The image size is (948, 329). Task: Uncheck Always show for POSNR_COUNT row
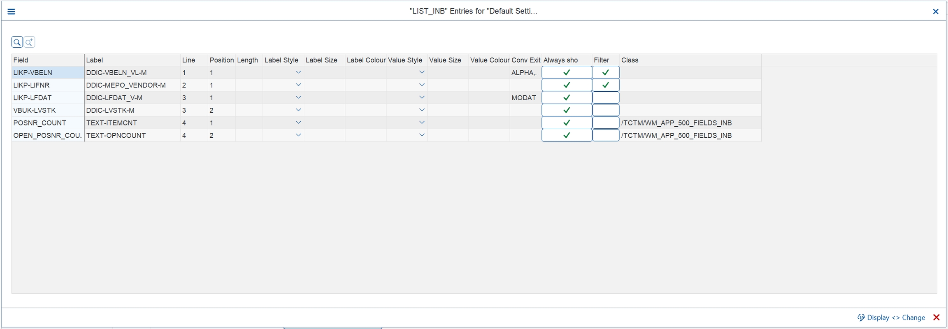coord(567,123)
